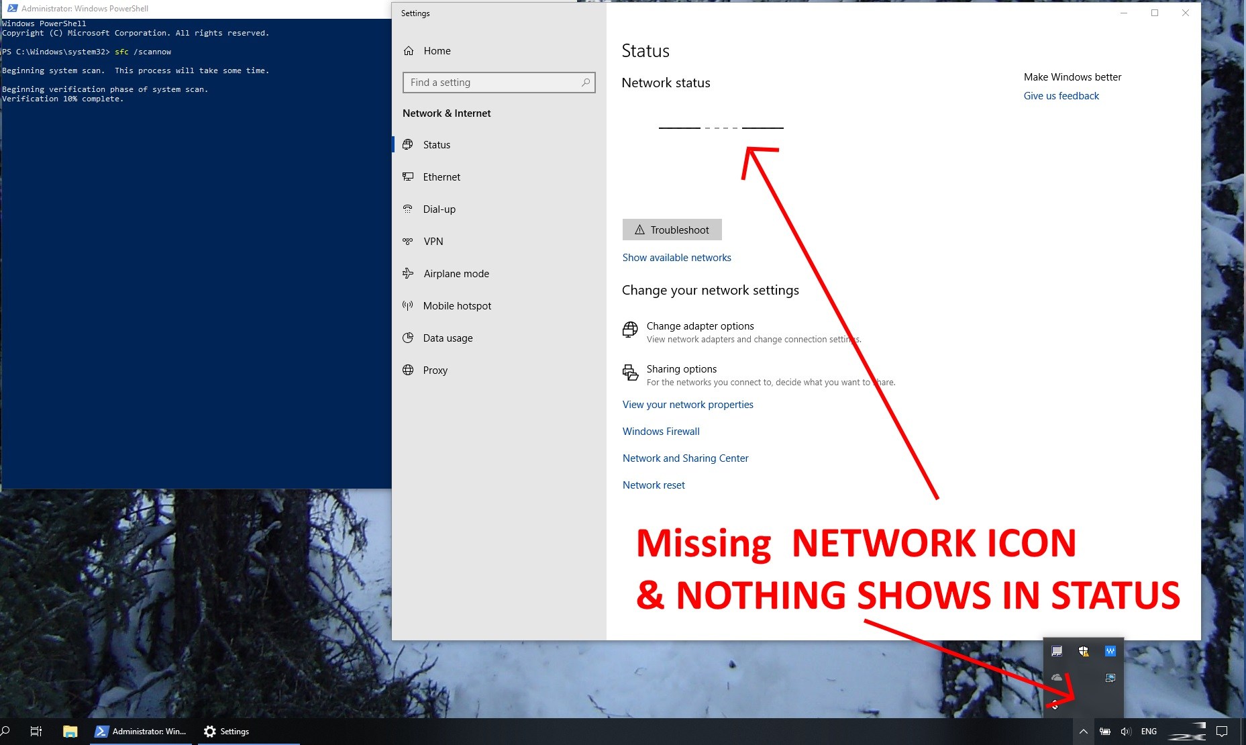Viewport: 1246px width, 745px height.
Task: Open Ethernet settings in the sidebar
Action: point(441,177)
